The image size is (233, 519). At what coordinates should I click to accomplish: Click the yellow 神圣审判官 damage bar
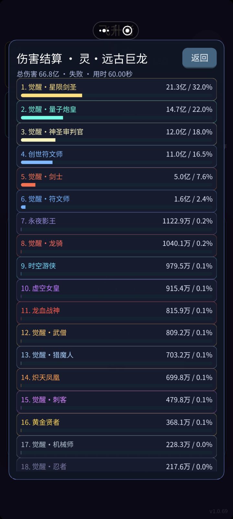[38, 140]
